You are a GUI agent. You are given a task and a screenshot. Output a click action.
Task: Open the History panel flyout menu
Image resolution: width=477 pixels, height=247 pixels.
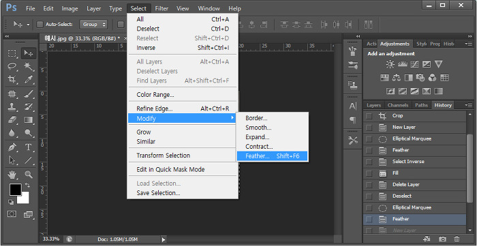point(469,105)
